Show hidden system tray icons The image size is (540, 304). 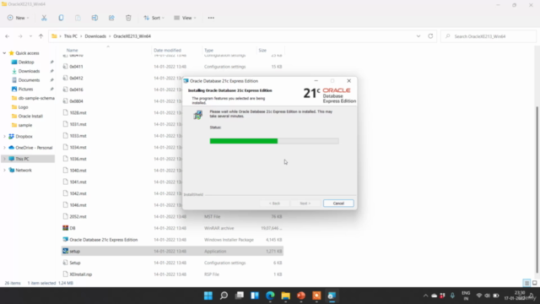click(x=425, y=296)
